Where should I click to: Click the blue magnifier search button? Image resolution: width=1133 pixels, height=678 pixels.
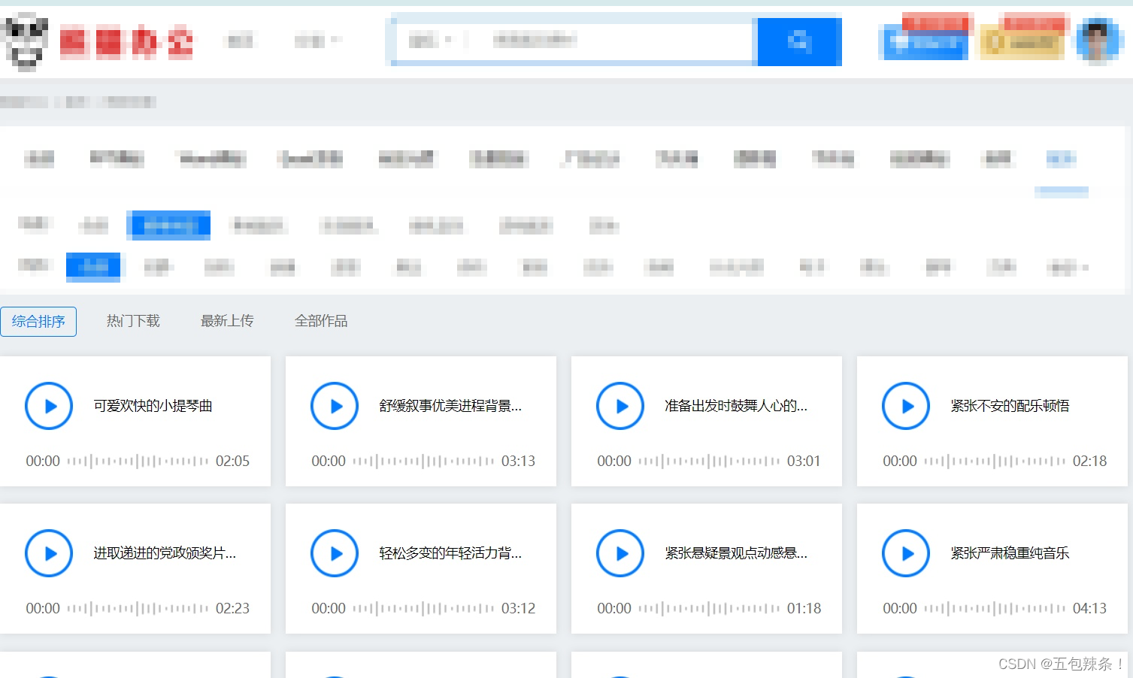point(799,41)
